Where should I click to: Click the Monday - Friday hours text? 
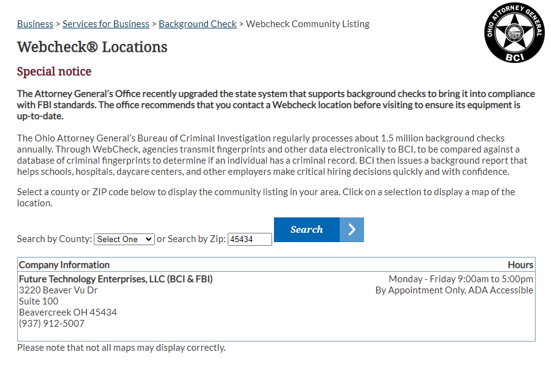[461, 279]
